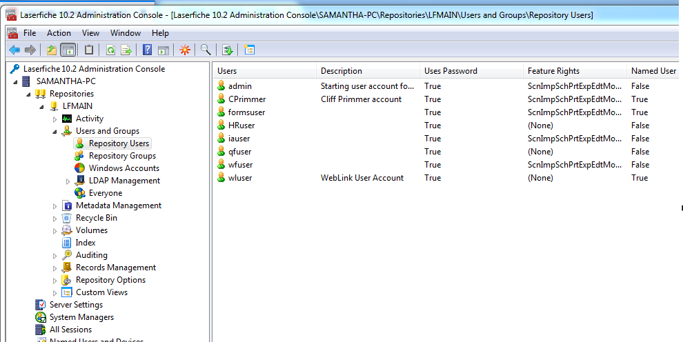Select the Volumes tree label
683x342 pixels.
coord(92,230)
